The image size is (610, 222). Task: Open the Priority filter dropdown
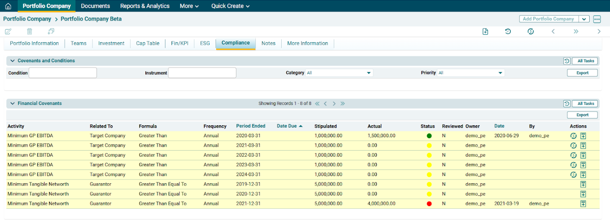pyautogui.click(x=470, y=73)
